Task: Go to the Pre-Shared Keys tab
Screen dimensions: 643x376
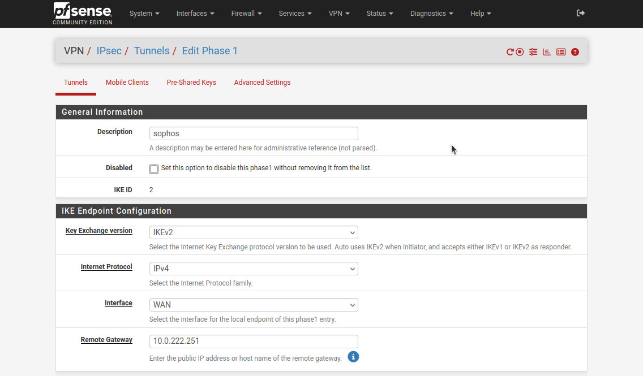Action: [x=191, y=83]
